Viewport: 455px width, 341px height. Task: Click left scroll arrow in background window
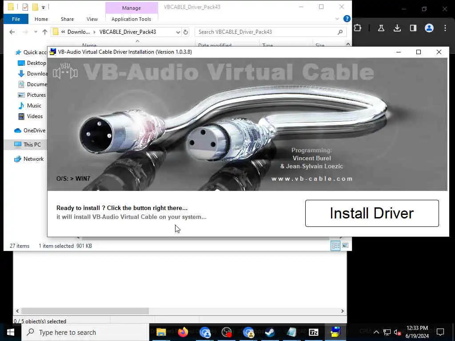pyautogui.click(x=17, y=311)
